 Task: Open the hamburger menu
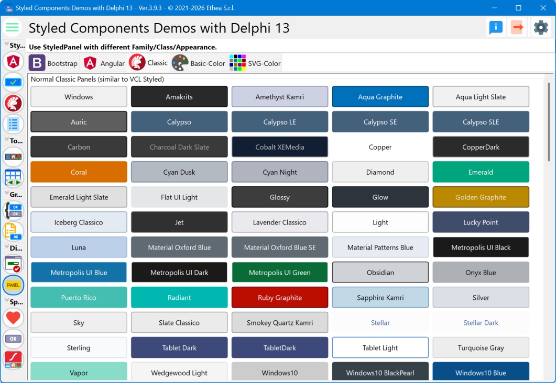[x=12, y=27]
